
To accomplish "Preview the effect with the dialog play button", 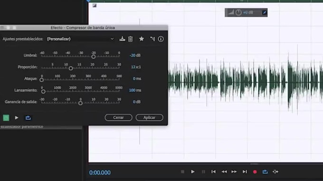I will [x=17, y=118].
